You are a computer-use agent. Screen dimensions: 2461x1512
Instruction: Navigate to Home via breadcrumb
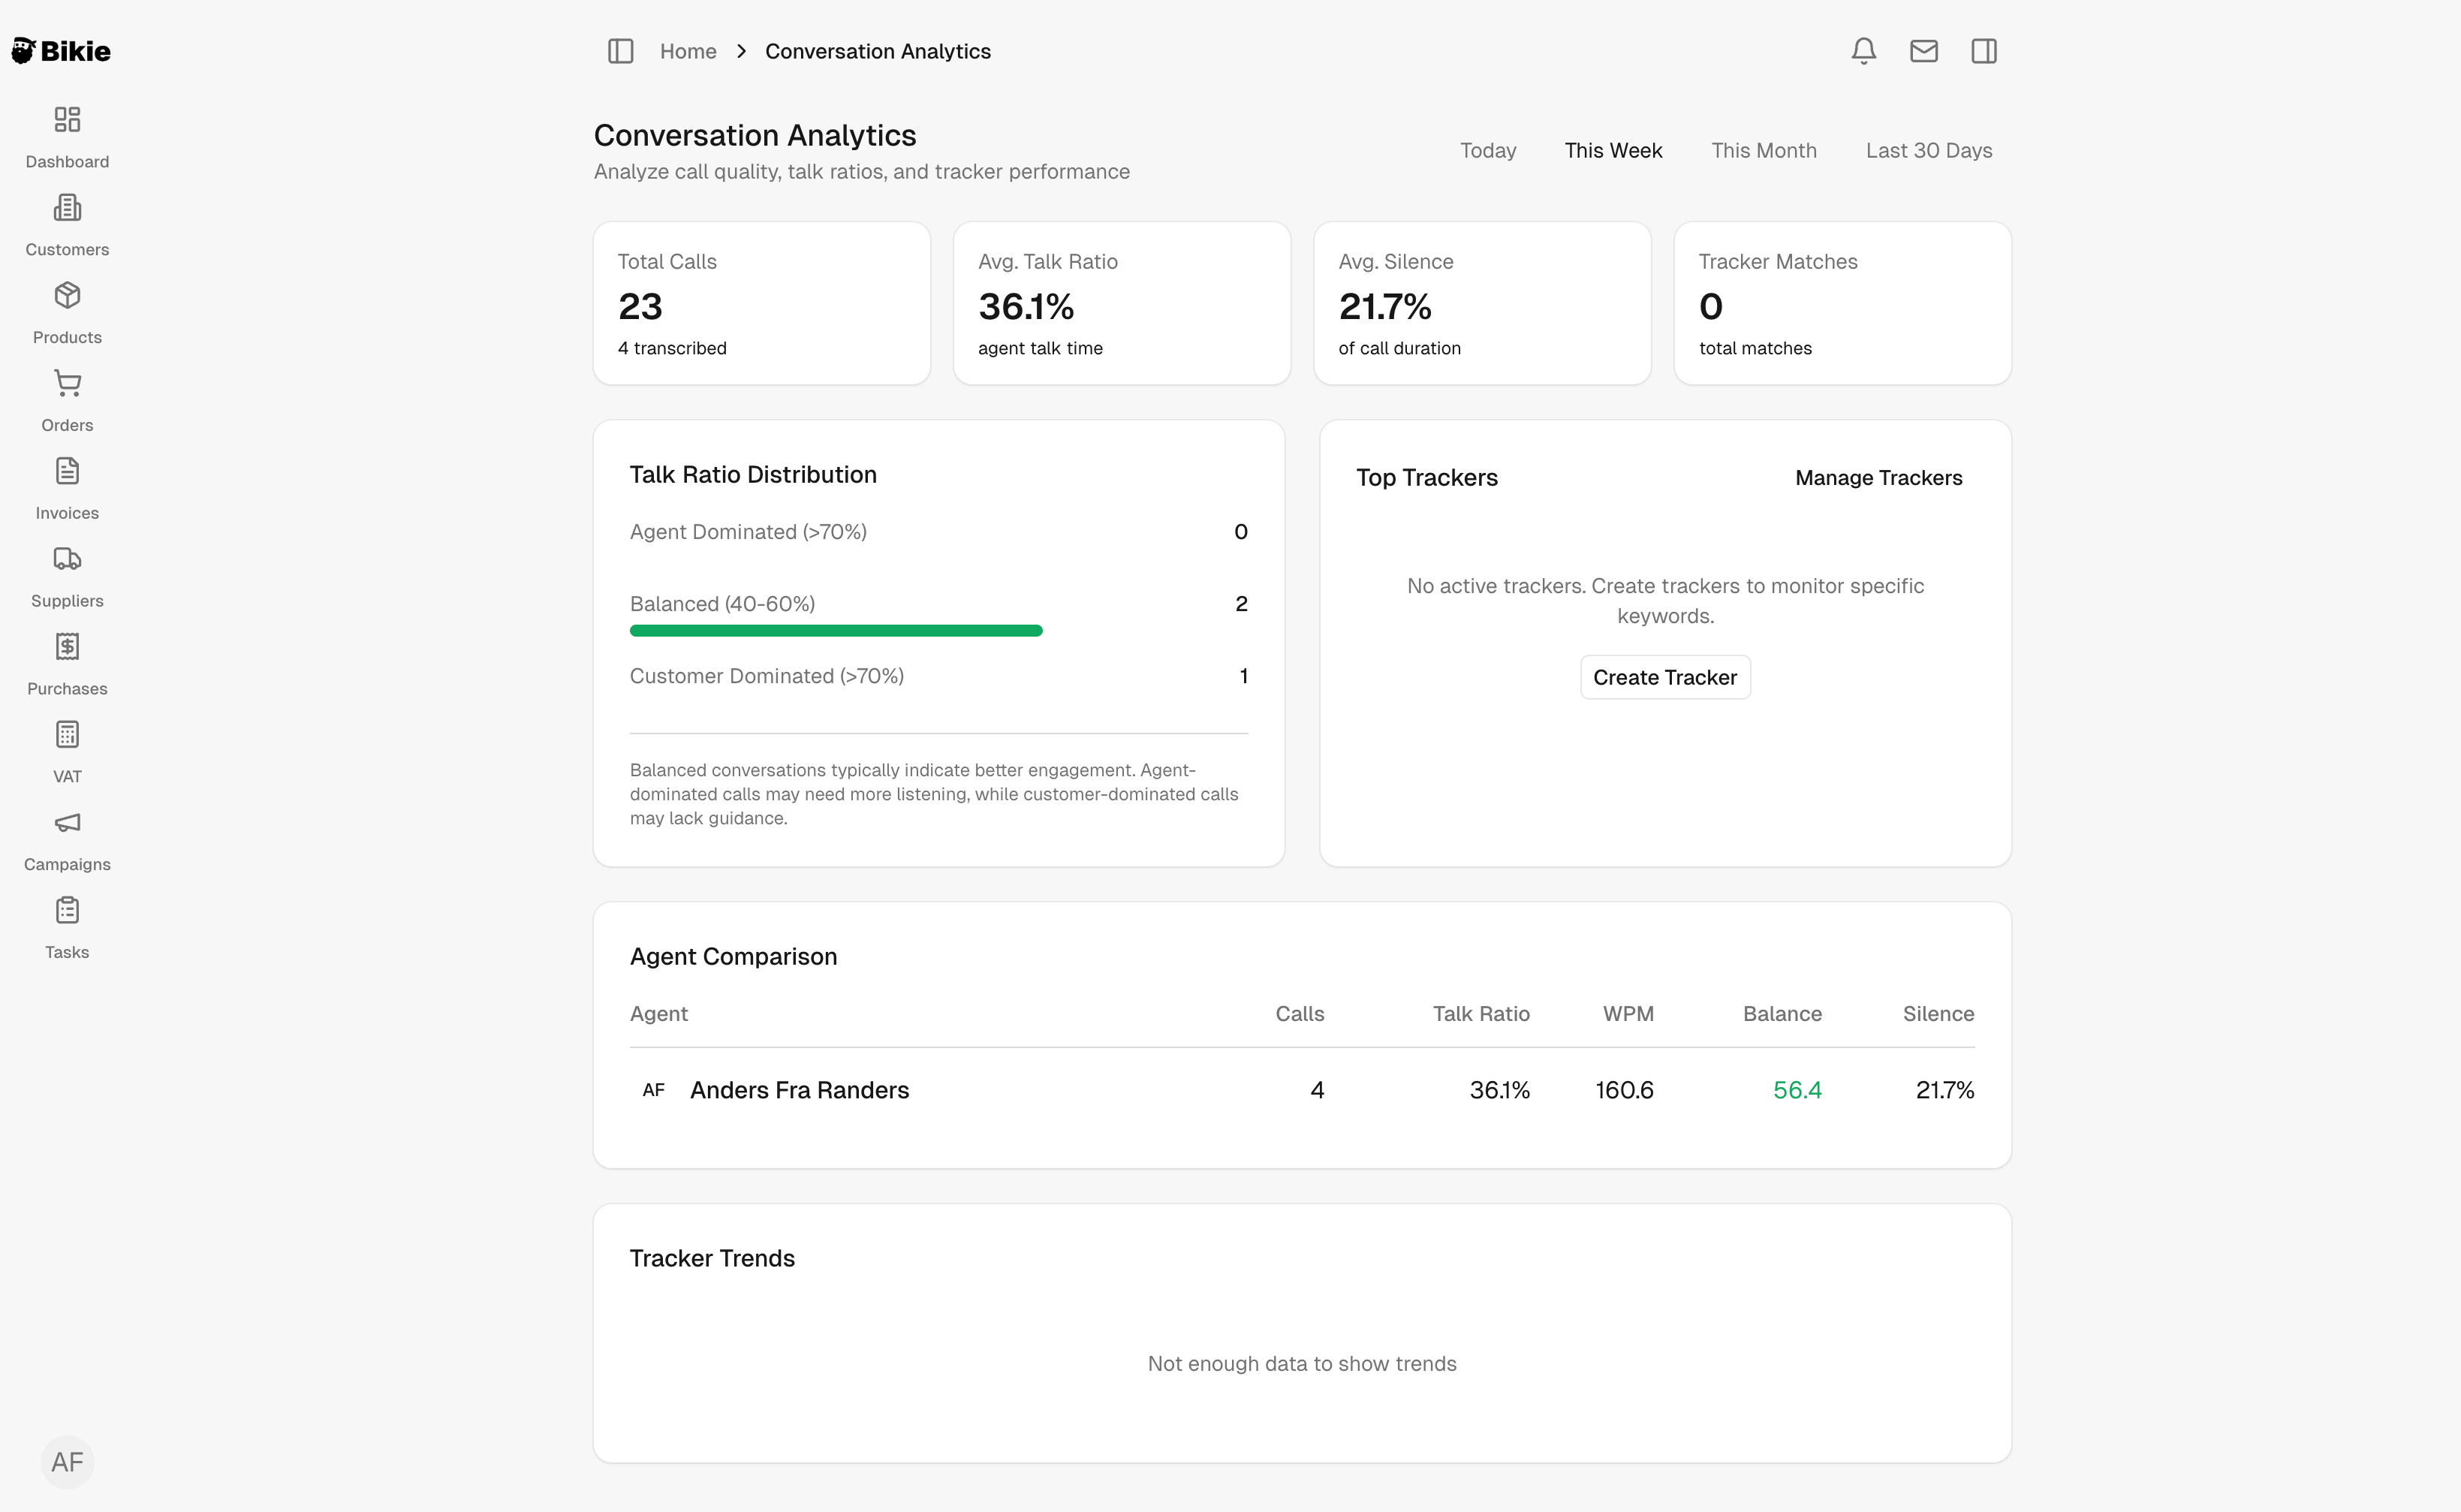tap(688, 51)
